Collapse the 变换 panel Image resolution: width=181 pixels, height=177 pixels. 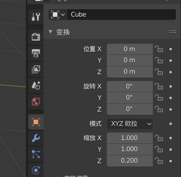[x=50, y=32]
